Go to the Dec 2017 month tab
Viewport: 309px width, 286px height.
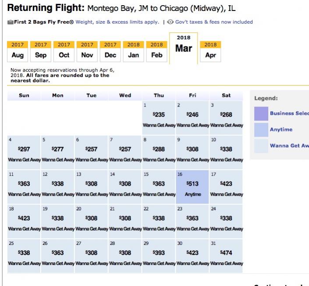110,52
